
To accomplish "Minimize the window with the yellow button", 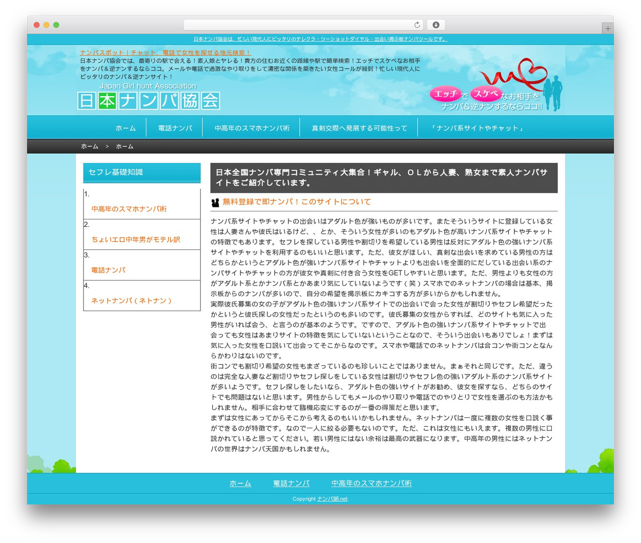I will [47, 25].
